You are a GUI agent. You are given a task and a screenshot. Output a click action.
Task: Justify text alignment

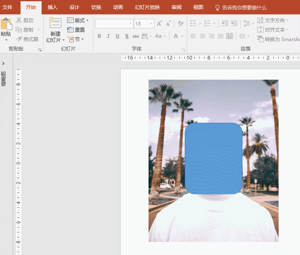221,36
